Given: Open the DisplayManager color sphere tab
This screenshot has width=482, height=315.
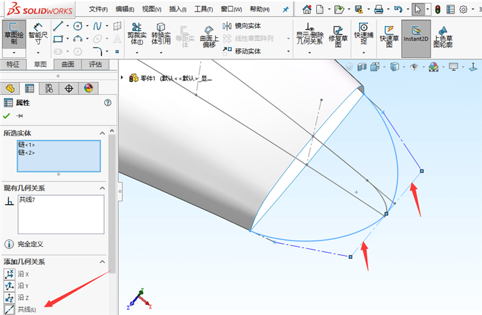Looking at the screenshot, I should click(x=89, y=89).
